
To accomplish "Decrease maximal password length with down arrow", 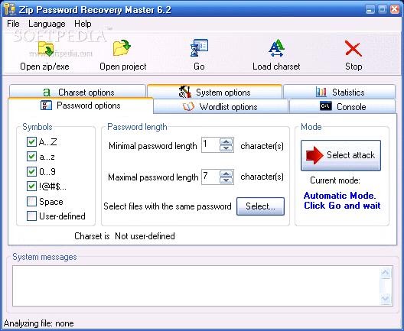I will point(226,180).
